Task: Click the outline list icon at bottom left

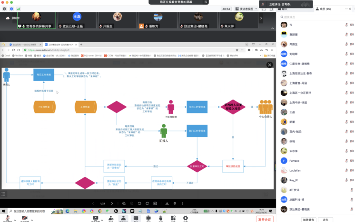Action: (3, 194)
